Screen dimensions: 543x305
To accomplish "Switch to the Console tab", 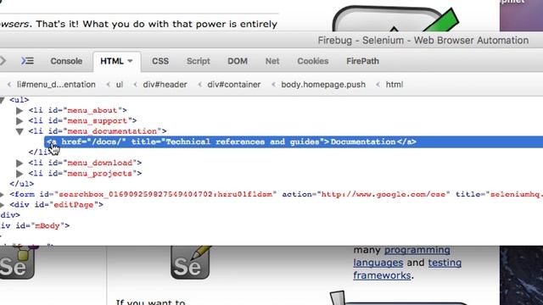I will (x=66, y=61).
